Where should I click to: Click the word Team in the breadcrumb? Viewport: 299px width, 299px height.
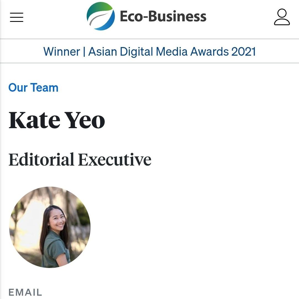coord(44,88)
